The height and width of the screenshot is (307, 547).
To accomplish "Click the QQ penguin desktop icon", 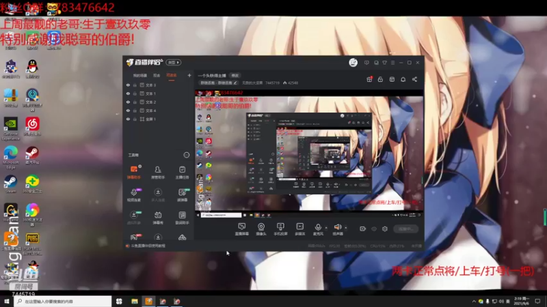I will (32, 69).
